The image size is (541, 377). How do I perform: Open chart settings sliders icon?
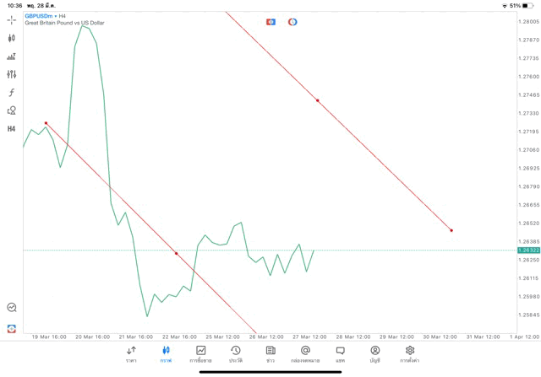pyautogui.click(x=11, y=74)
